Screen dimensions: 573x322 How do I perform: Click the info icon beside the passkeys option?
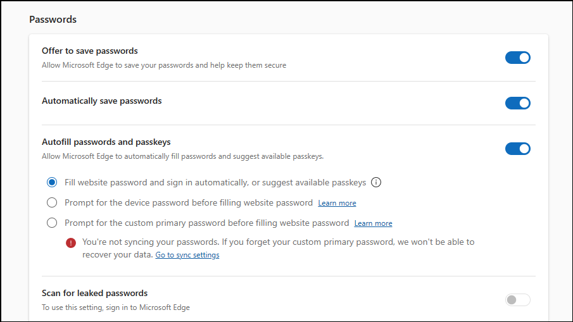376,183
